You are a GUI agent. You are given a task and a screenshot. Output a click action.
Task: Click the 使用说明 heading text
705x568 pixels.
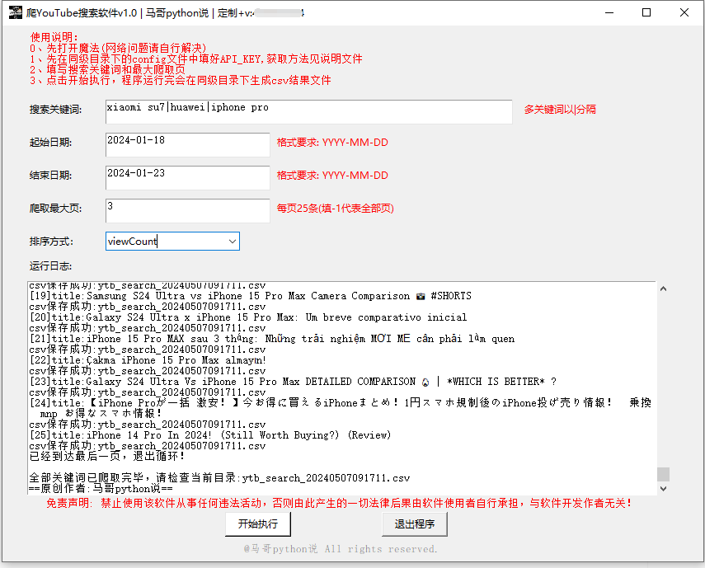[x=54, y=37]
